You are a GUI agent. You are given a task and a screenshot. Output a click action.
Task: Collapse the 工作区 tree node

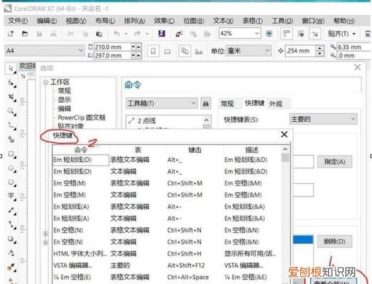point(45,82)
